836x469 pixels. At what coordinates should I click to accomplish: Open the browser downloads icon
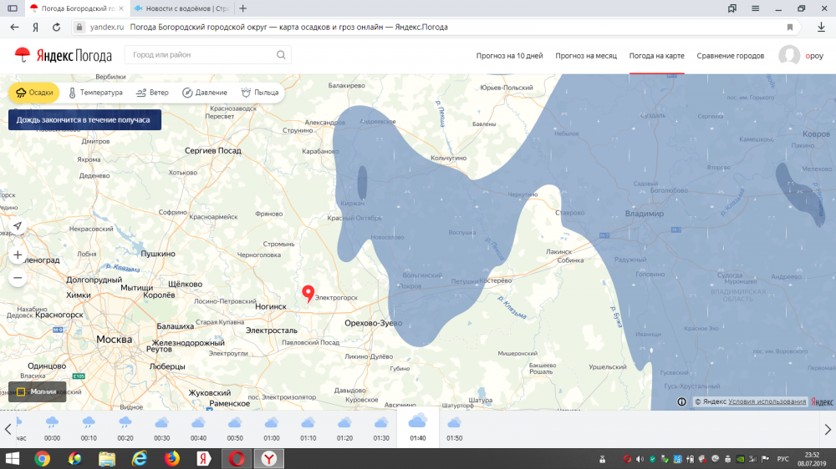(x=822, y=27)
